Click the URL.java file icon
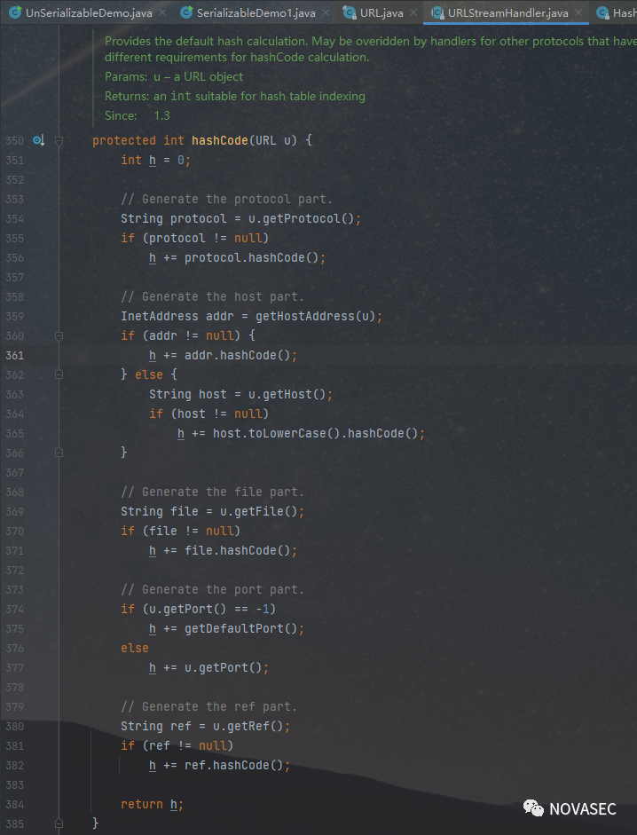The image size is (637, 835). pyautogui.click(x=350, y=12)
